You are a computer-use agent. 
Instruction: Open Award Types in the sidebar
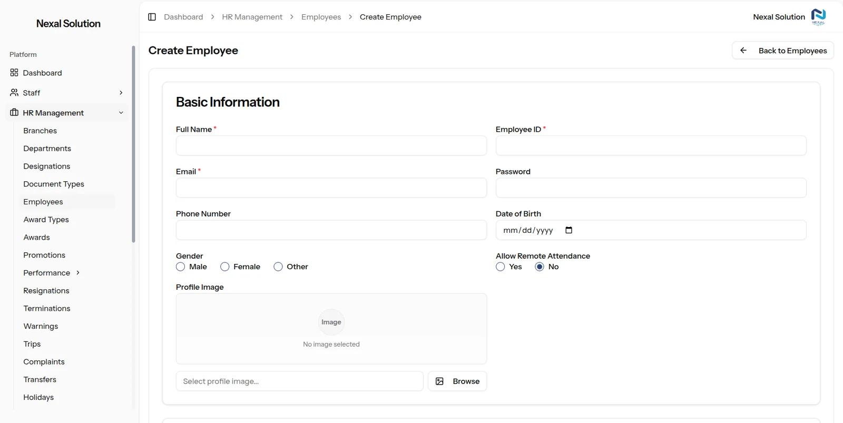(x=46, y=220)
